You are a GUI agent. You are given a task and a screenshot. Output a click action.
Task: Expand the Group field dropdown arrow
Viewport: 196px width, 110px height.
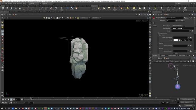pyautogui.click(x=190, y=31)
